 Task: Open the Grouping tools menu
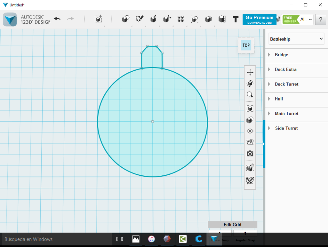(x=195, y=19)
